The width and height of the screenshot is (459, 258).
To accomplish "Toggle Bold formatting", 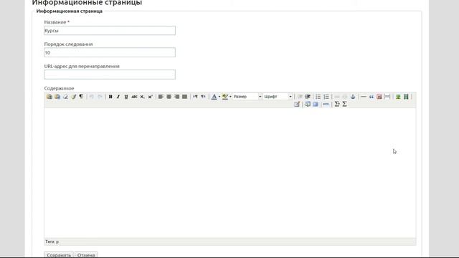I will point(110,97).
